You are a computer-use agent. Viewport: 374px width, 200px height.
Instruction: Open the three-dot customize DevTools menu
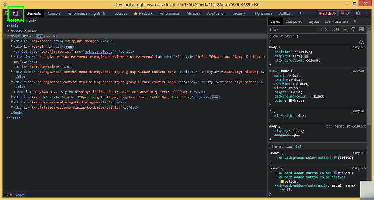click(x=367, y=13)
